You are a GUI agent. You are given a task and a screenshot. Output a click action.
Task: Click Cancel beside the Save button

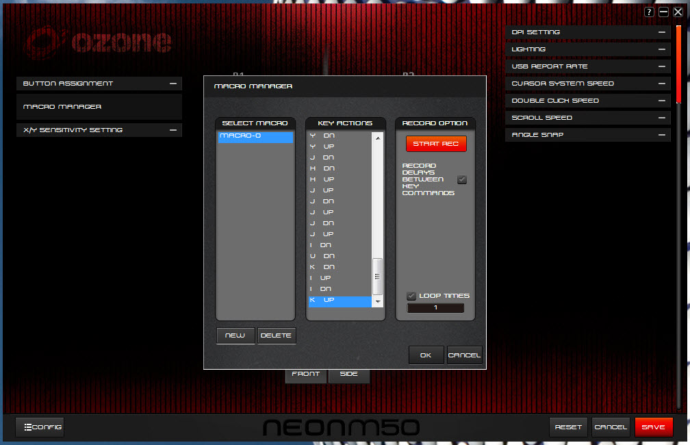(x=611, y=427)
